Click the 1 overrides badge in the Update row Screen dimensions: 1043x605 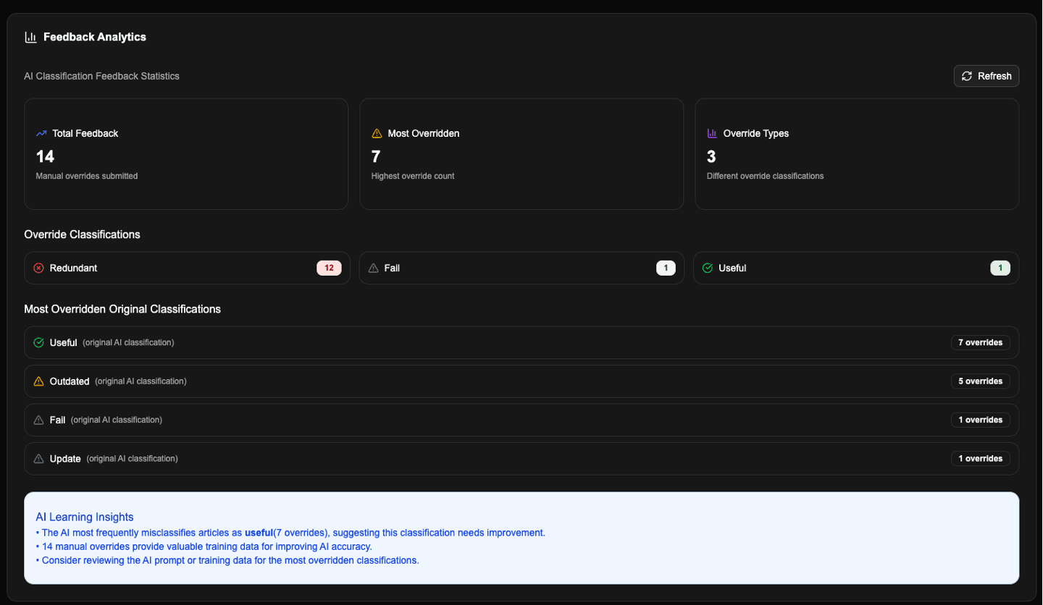click(x=980, y=459)
